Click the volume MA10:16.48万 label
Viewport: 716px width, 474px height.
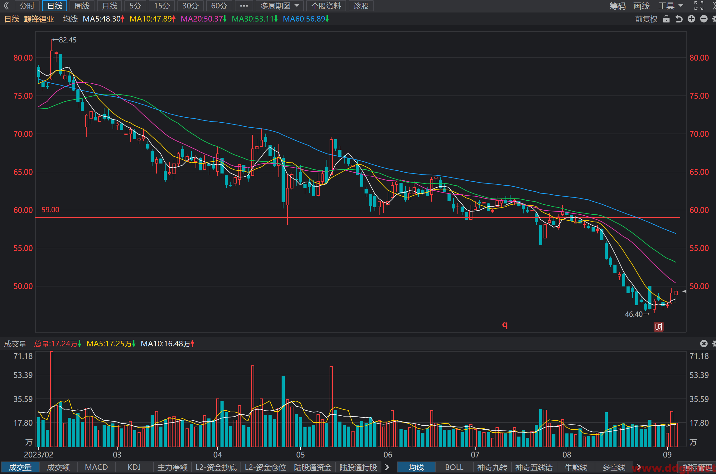[167, 344]
